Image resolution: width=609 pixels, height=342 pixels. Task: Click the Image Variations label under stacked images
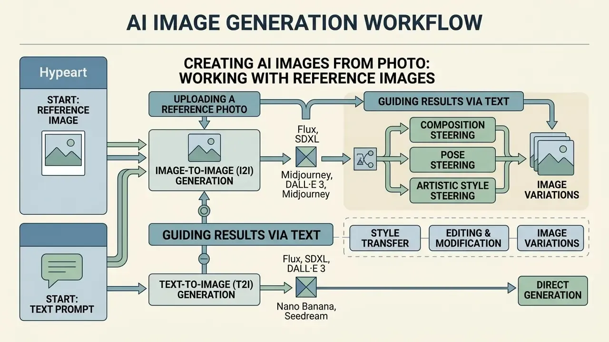coord(552,190)
